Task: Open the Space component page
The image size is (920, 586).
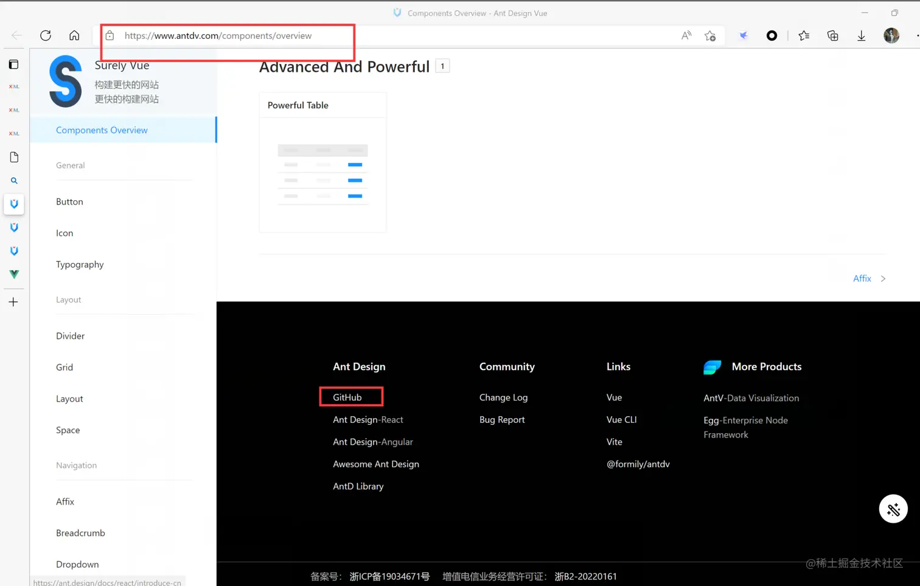Action: pyautogui.click(x=68, y=430)
